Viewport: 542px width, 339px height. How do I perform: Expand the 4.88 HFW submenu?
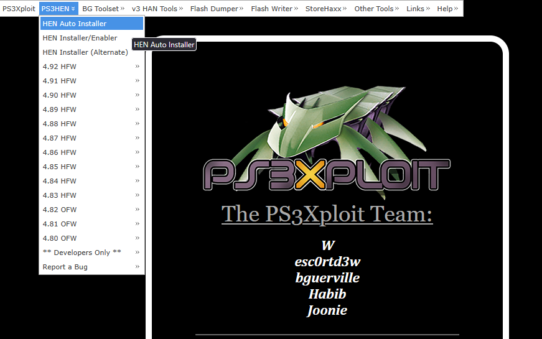point(91,124)
